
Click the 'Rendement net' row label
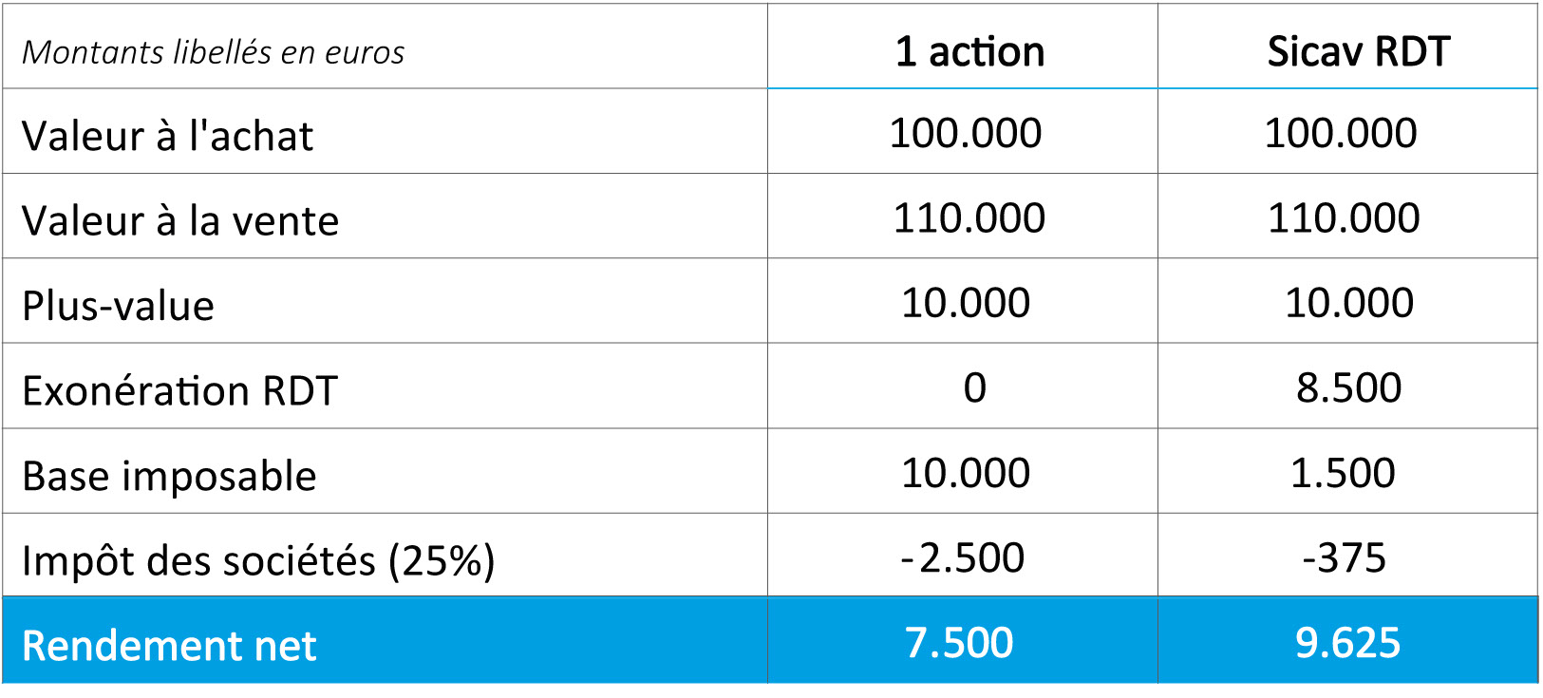pyautogui.click(x=169, y=646)
